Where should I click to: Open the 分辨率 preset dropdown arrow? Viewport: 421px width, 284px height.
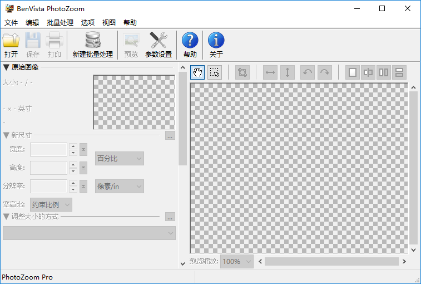tap(83, 186)
